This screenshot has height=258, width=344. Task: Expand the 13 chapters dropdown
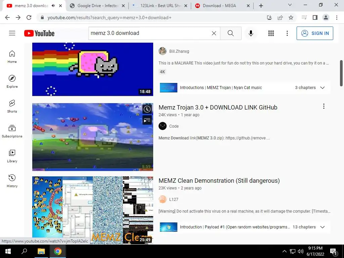(322, 227)
